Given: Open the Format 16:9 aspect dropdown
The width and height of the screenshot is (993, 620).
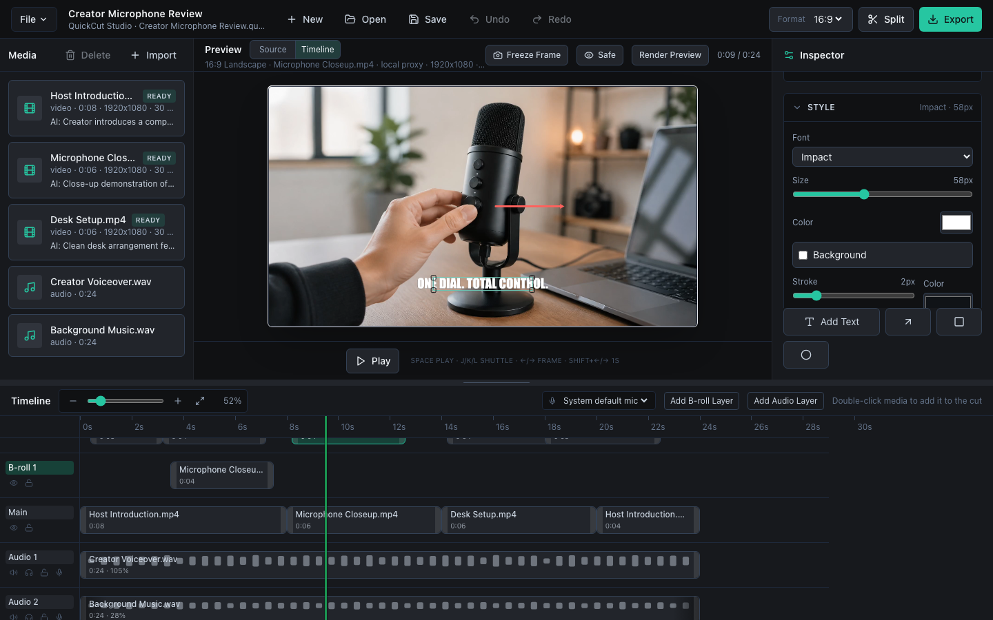Looking at the screenshot, I should coord(811,19).
